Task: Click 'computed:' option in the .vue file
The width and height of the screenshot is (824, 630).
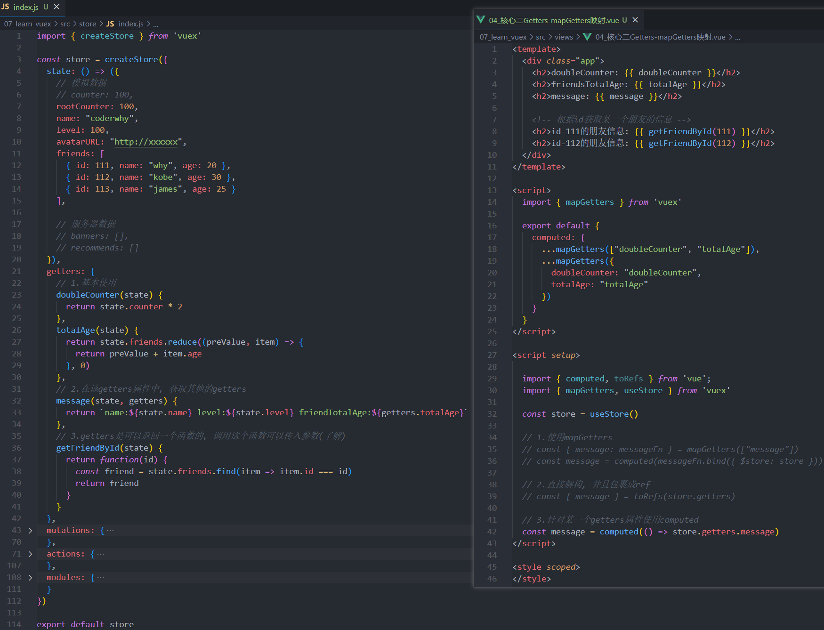Action: click(x=553, y=237)
